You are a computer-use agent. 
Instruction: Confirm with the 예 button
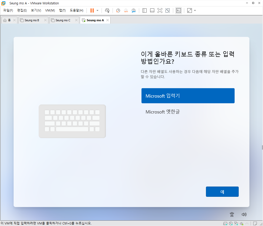click(x=222, y=192)
